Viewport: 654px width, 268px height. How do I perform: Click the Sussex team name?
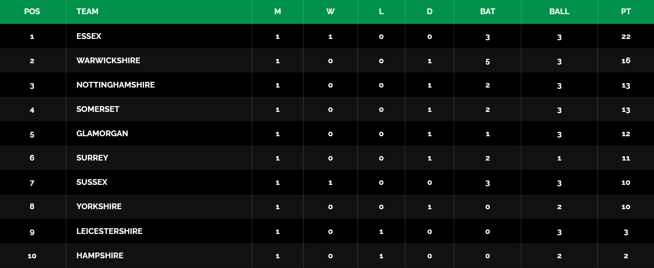point(92,182)
